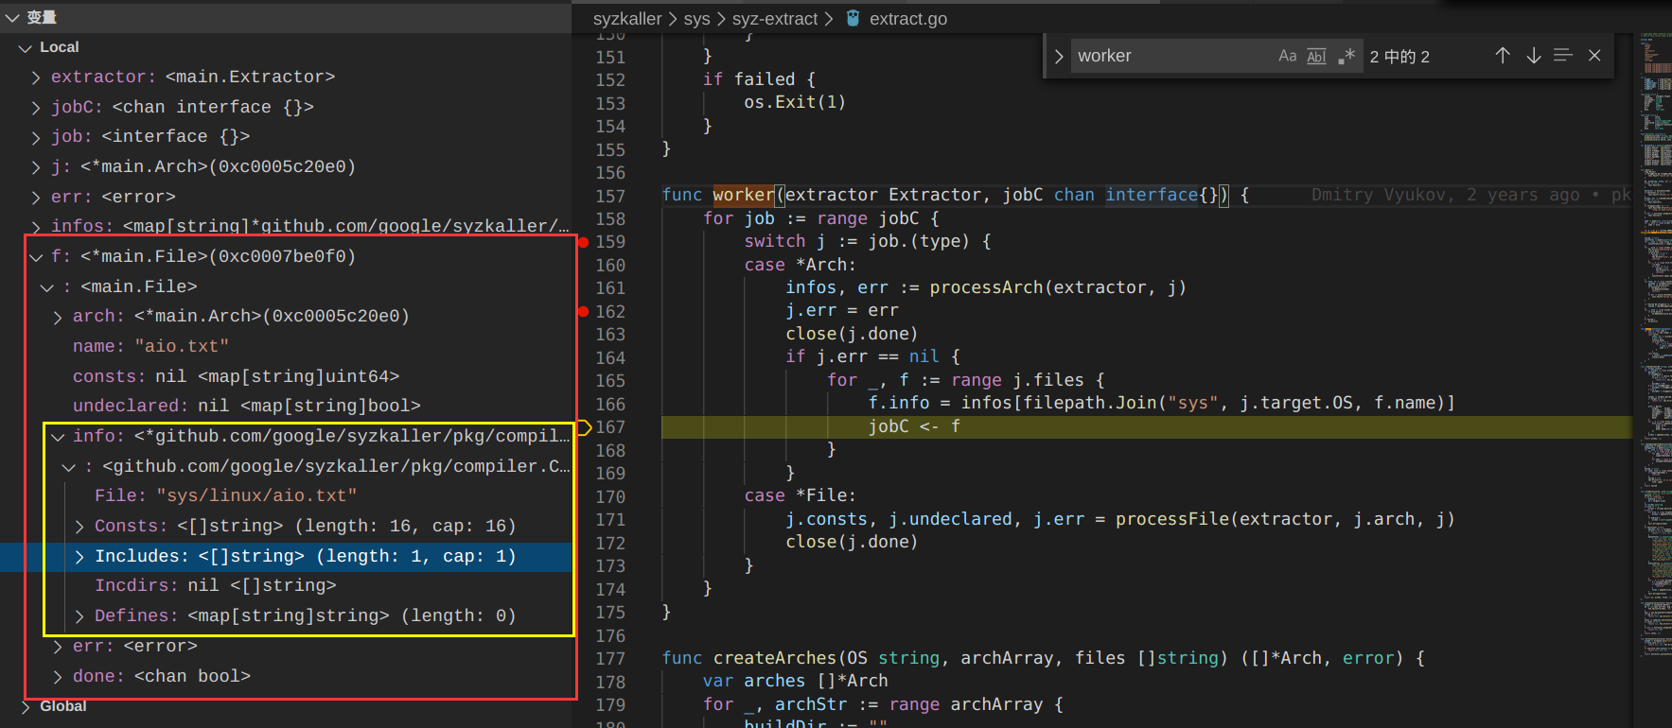Click Find in Selection icon
1672x728 pixels.
click(x=1563, y=56)
